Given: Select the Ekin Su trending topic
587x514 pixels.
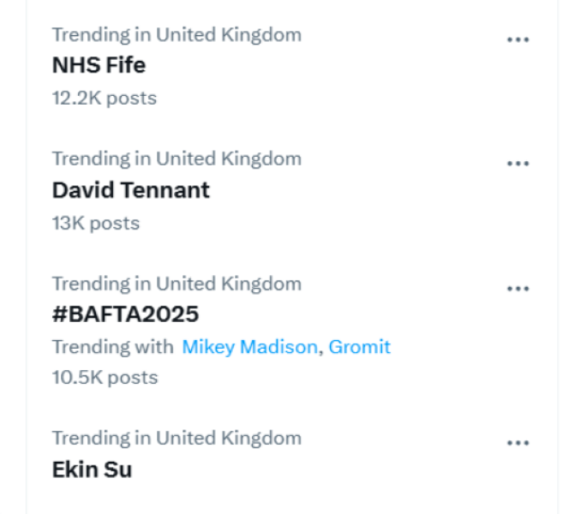Looking at the screenshot, I should click(92, 469).
